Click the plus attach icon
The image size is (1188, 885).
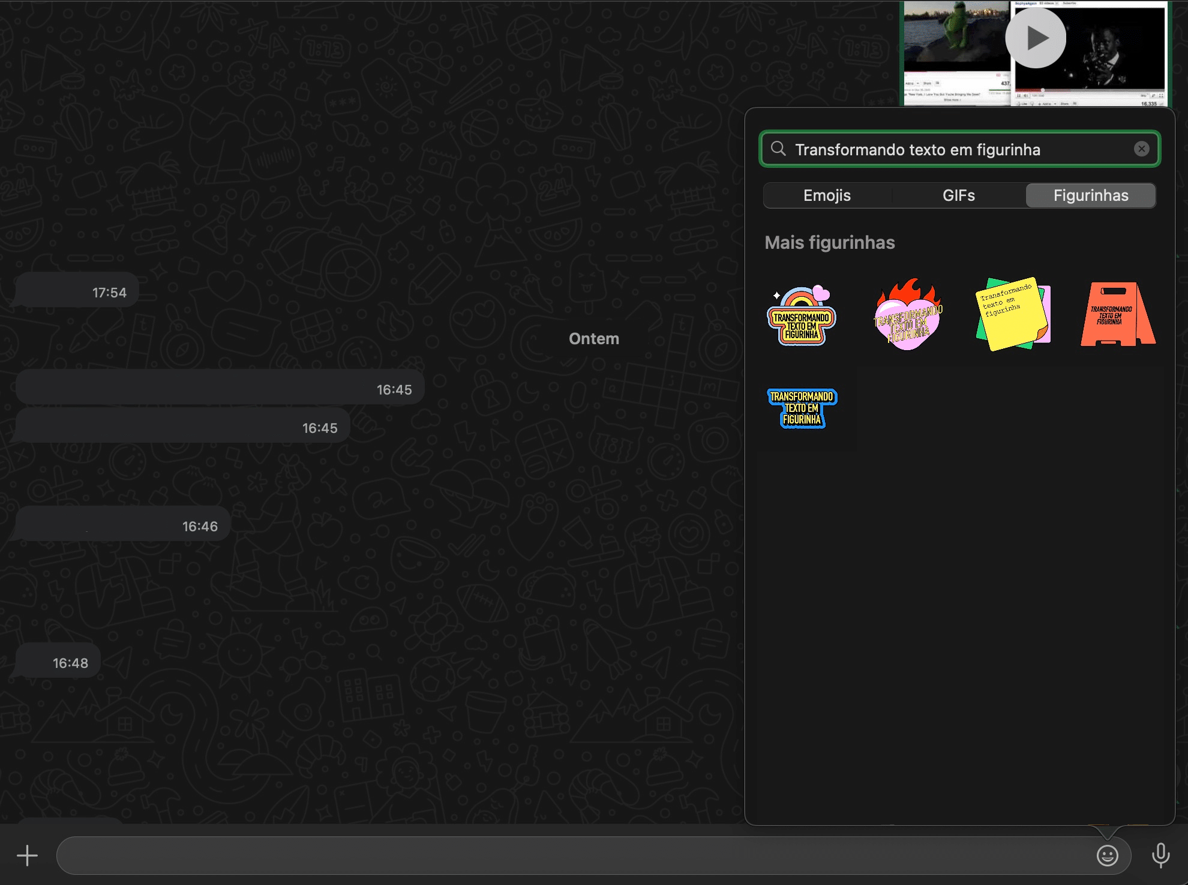click(x=27, y=856)
